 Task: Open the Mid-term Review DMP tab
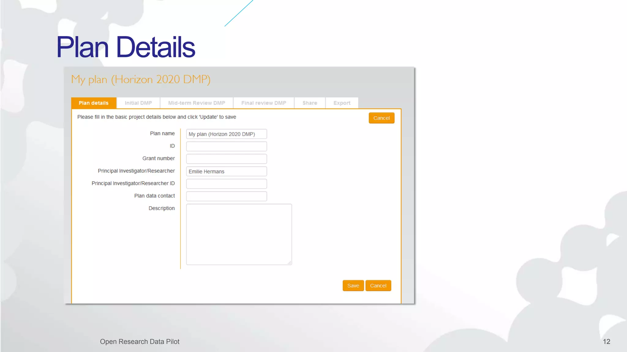click(x=197, y=103)
